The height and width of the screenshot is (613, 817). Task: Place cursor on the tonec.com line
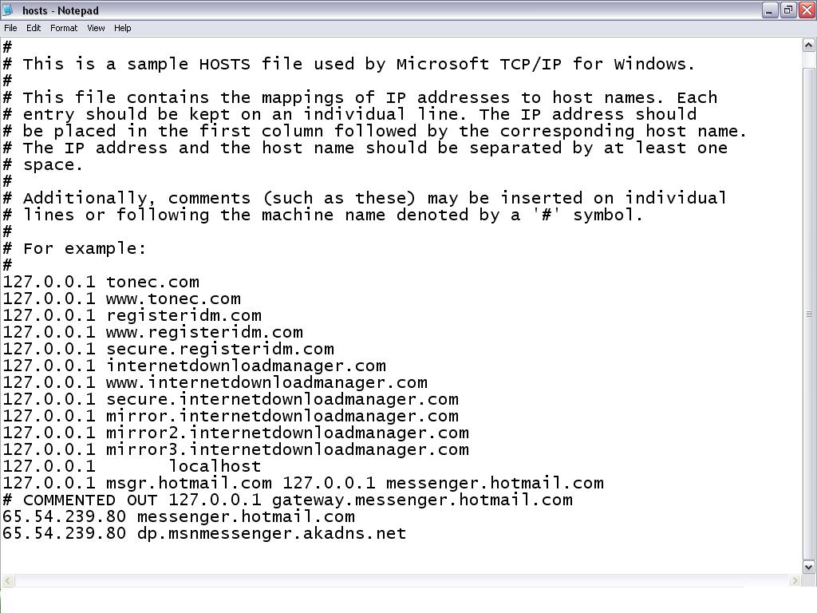152,282
